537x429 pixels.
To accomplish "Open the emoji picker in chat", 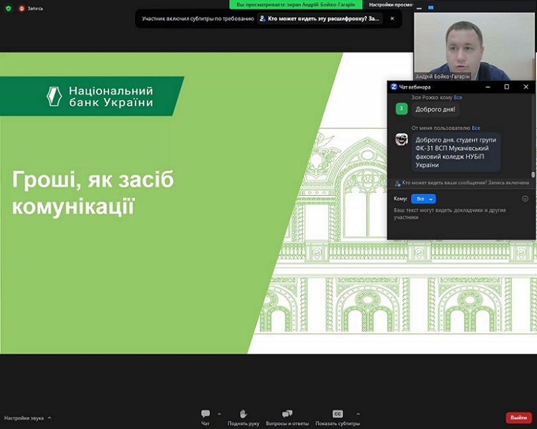I will pyautogui.click(x=524, y=198).
